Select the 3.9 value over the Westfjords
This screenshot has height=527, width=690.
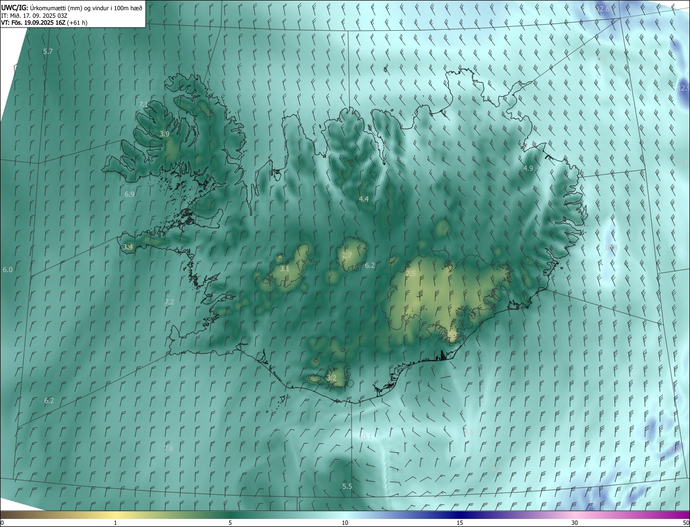coord(165,134)
